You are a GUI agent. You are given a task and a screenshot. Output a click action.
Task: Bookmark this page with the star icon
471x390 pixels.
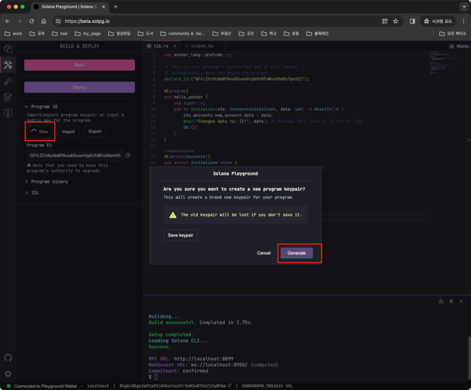396,21
